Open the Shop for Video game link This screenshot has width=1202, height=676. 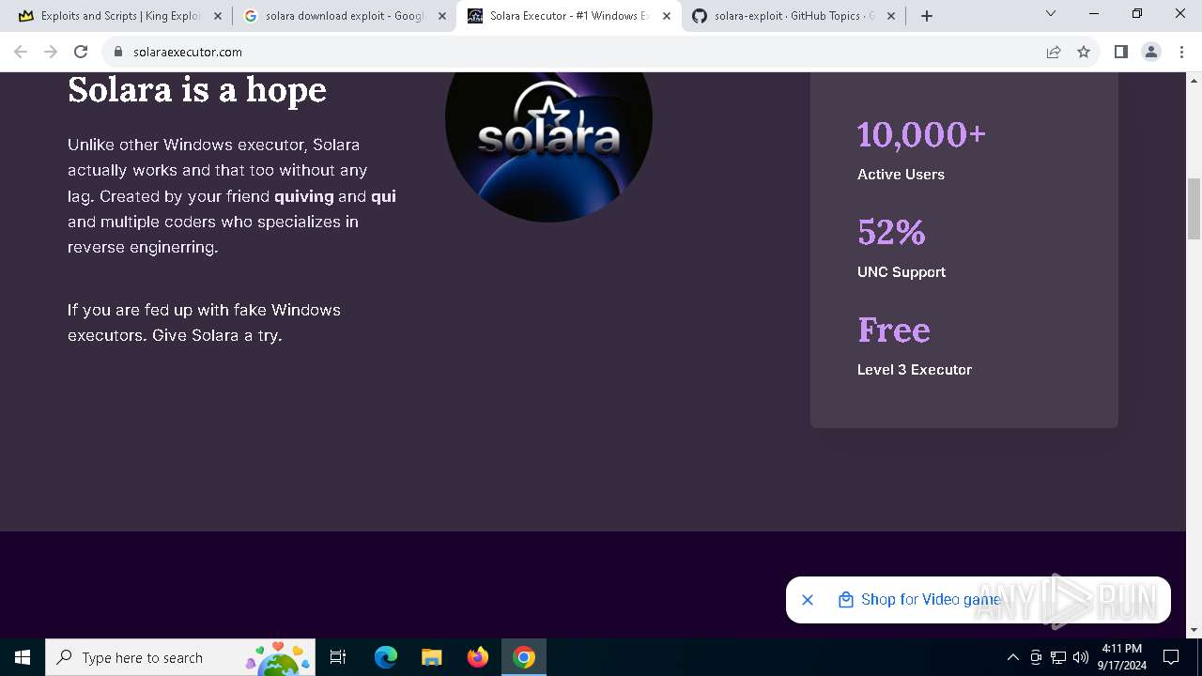[x=931, y=600]
